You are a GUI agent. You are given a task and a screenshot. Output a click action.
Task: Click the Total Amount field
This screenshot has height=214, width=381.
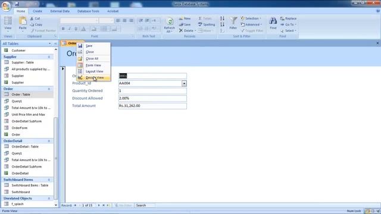[x=152, y=106]
